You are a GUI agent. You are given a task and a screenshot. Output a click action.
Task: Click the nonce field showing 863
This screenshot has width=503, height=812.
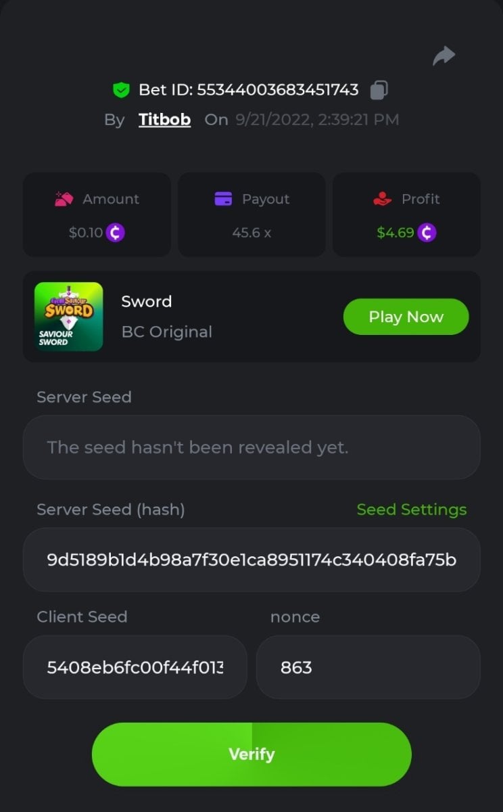pos(368,667)
